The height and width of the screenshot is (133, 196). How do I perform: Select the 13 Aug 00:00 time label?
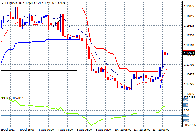coord(161,130)
